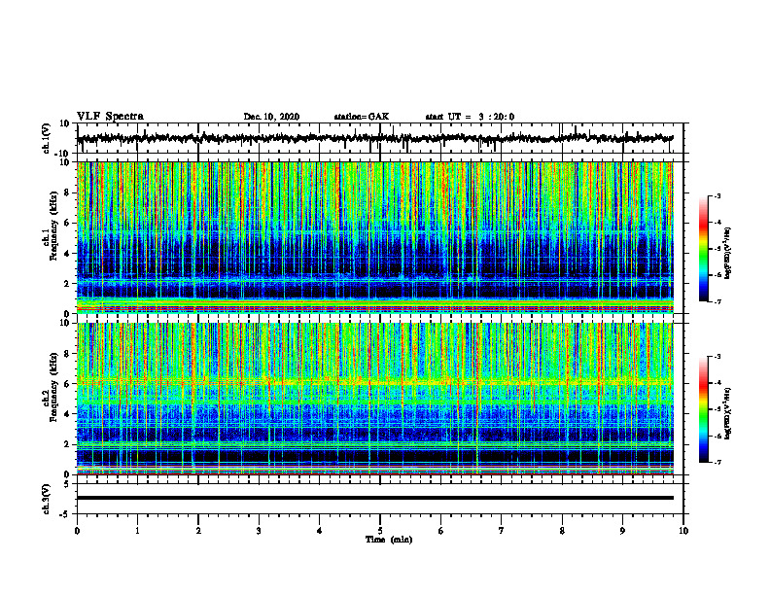Screen dimensions: 770x595
Task: Click time-axis tick label "3" at bottom
Action: coord(259,531)
